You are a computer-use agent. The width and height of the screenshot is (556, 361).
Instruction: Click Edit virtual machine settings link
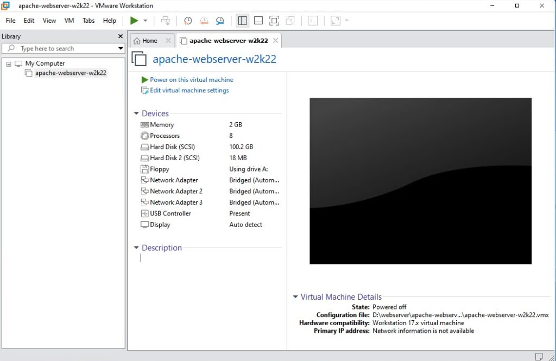coord(189,91)
